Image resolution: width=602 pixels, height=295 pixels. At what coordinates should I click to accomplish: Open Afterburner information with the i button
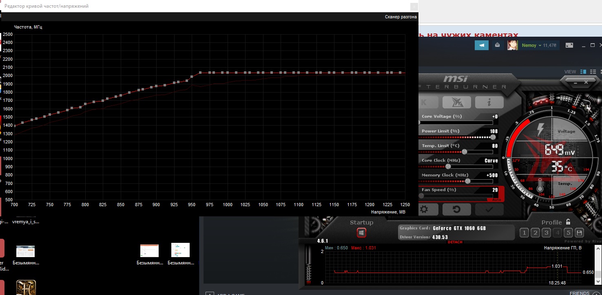[x=489, y=102]
